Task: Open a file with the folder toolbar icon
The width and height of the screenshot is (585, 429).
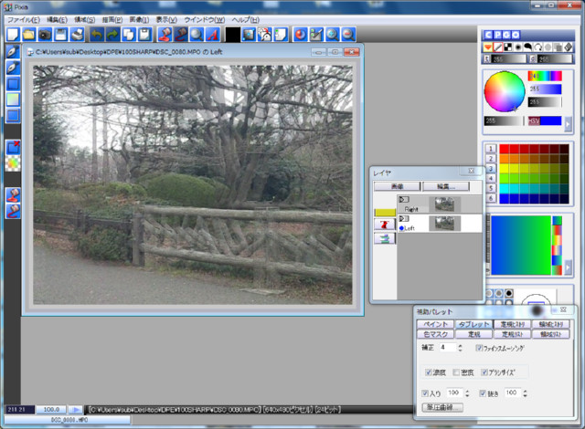Action: pos(28,35)
